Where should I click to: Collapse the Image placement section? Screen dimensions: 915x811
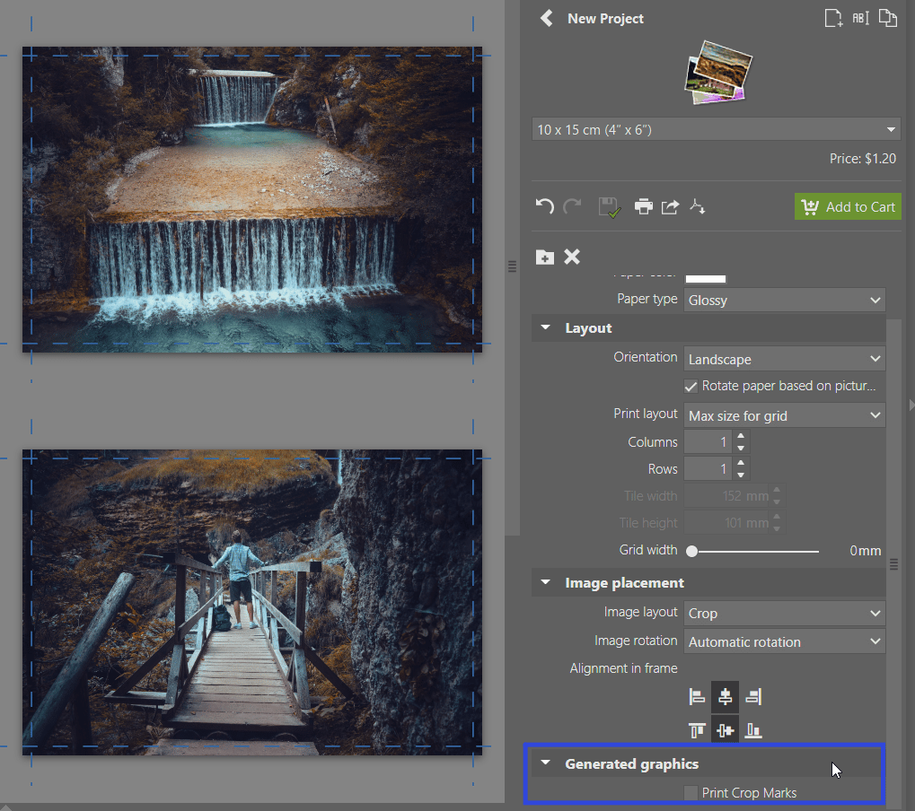point(546,582)
